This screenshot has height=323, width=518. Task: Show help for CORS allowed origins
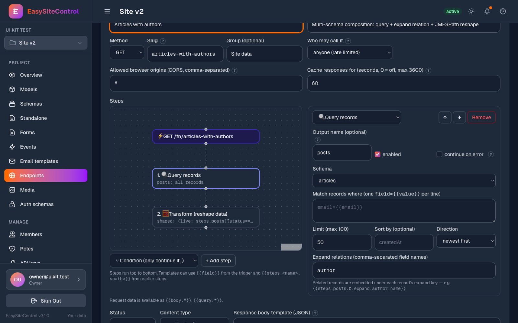[235, 70]
